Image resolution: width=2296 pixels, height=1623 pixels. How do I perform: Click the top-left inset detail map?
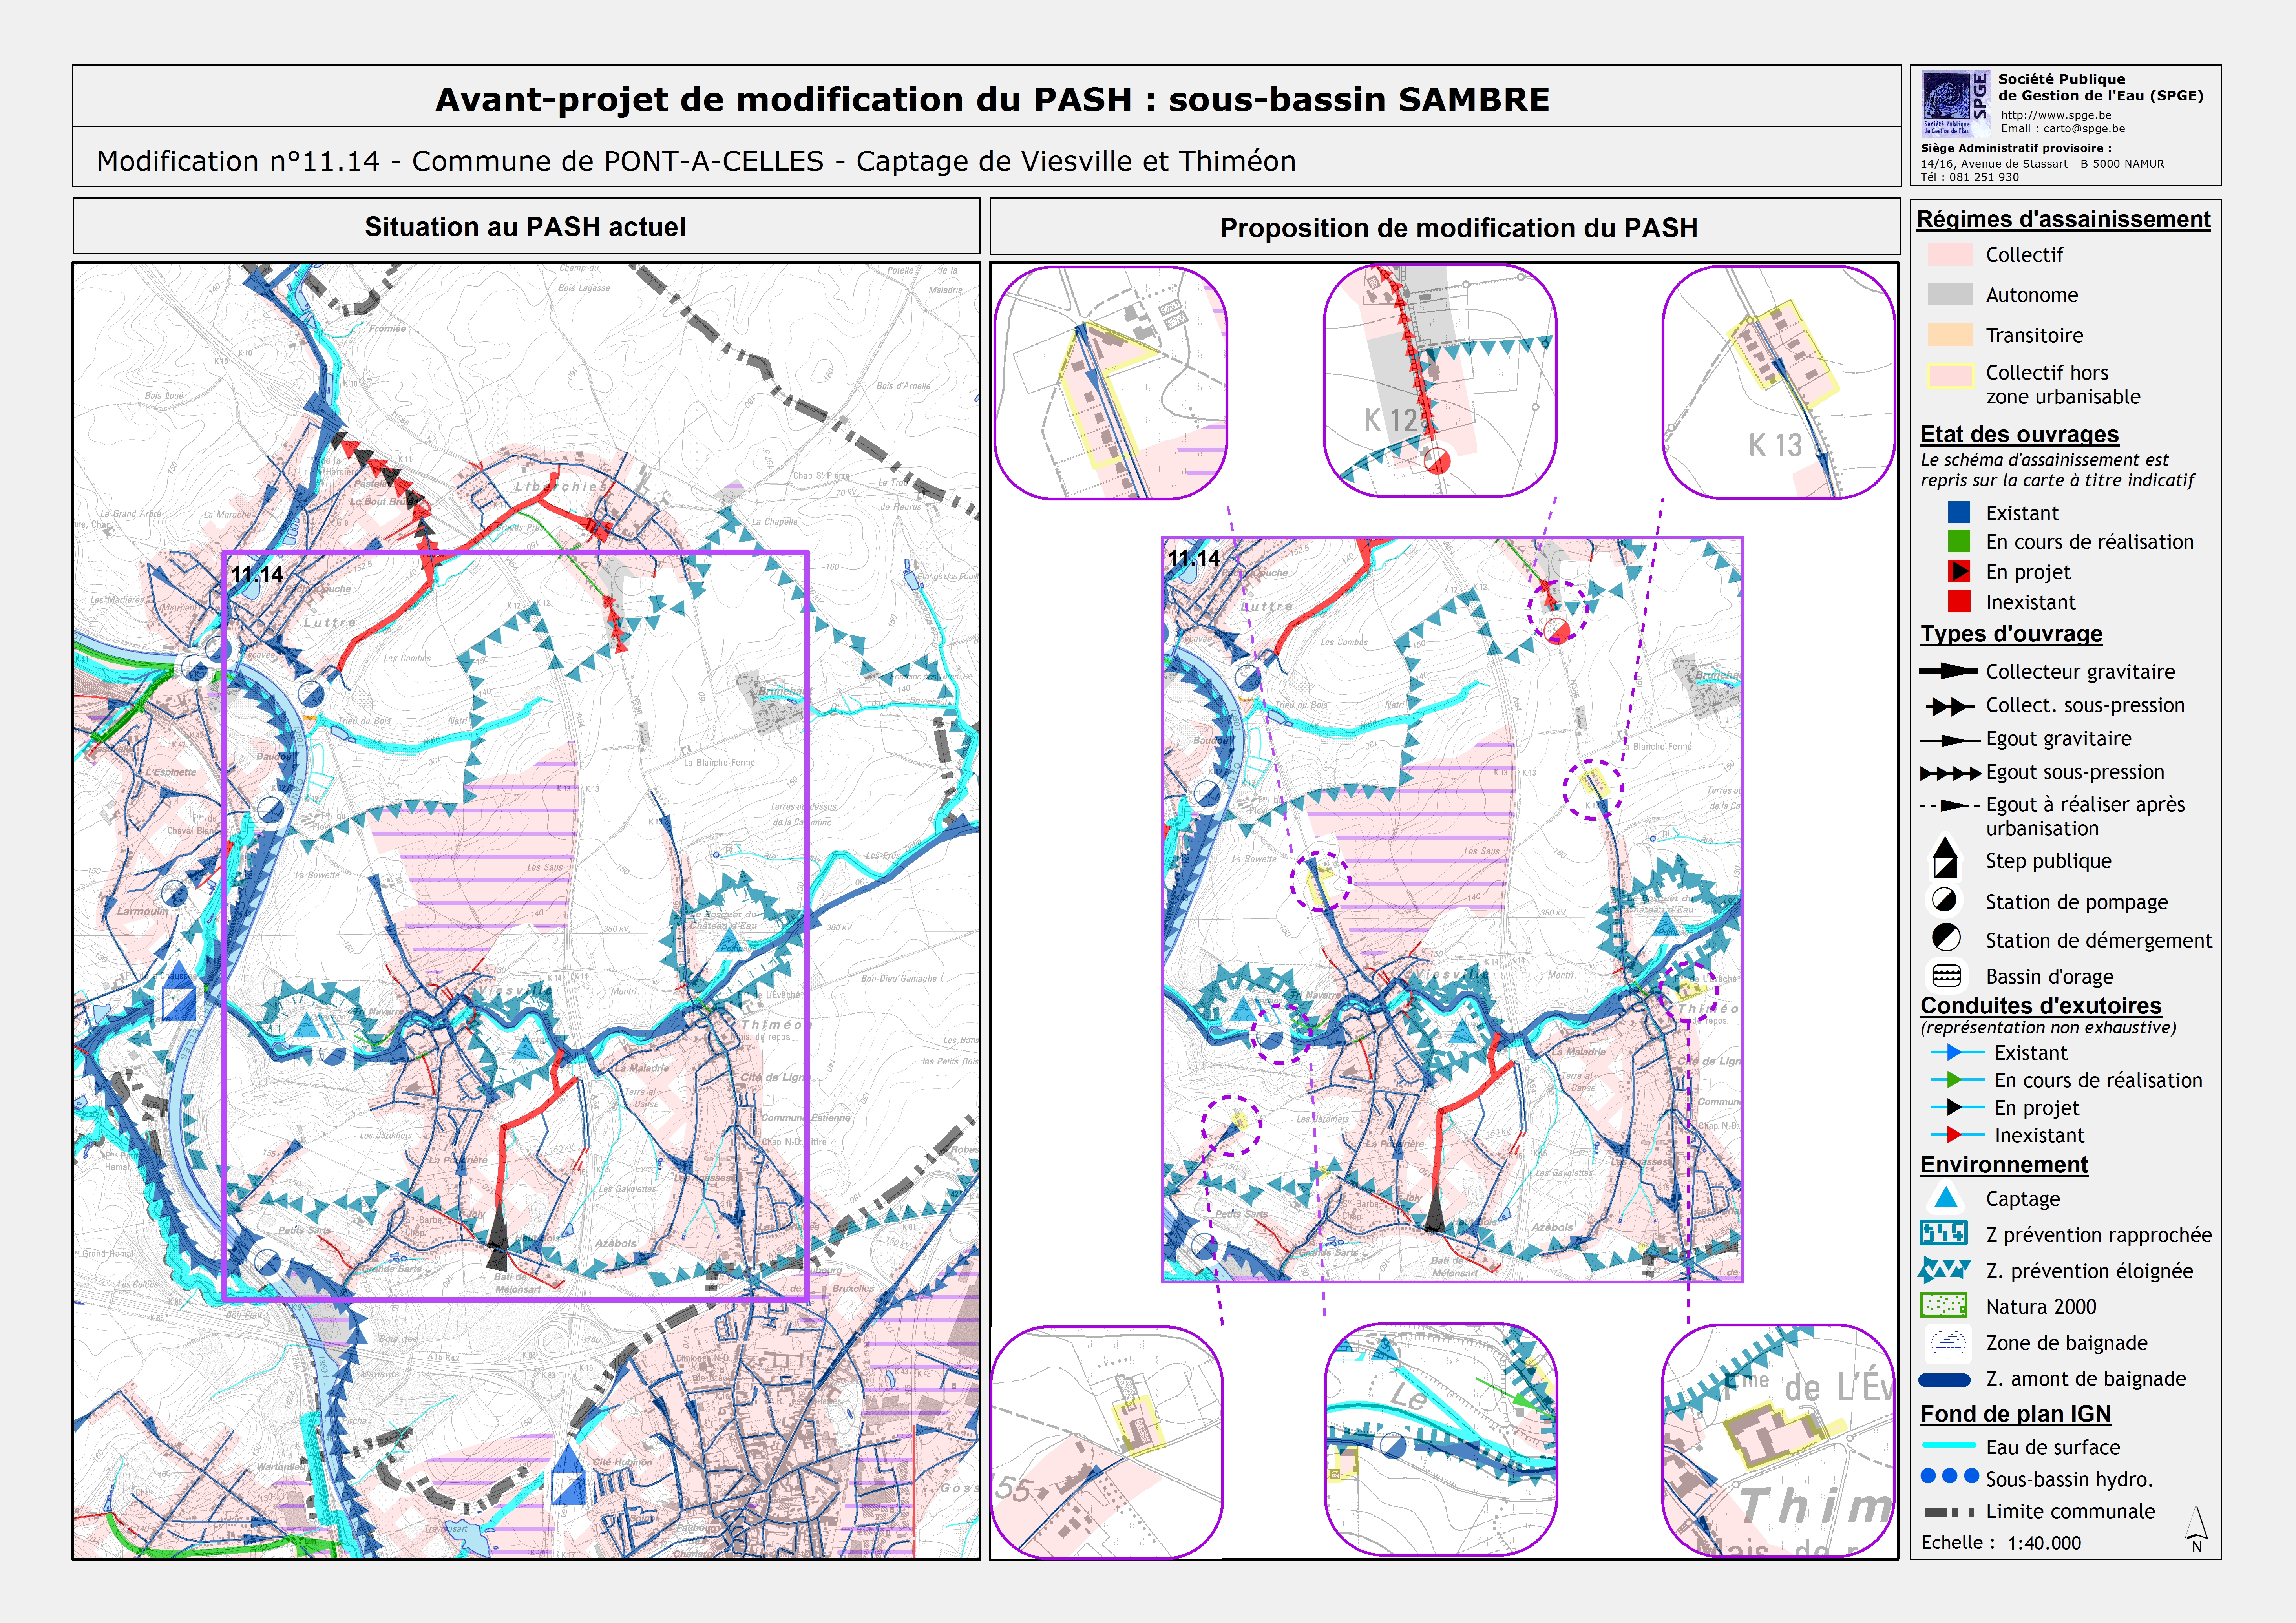coord(1111,383)
